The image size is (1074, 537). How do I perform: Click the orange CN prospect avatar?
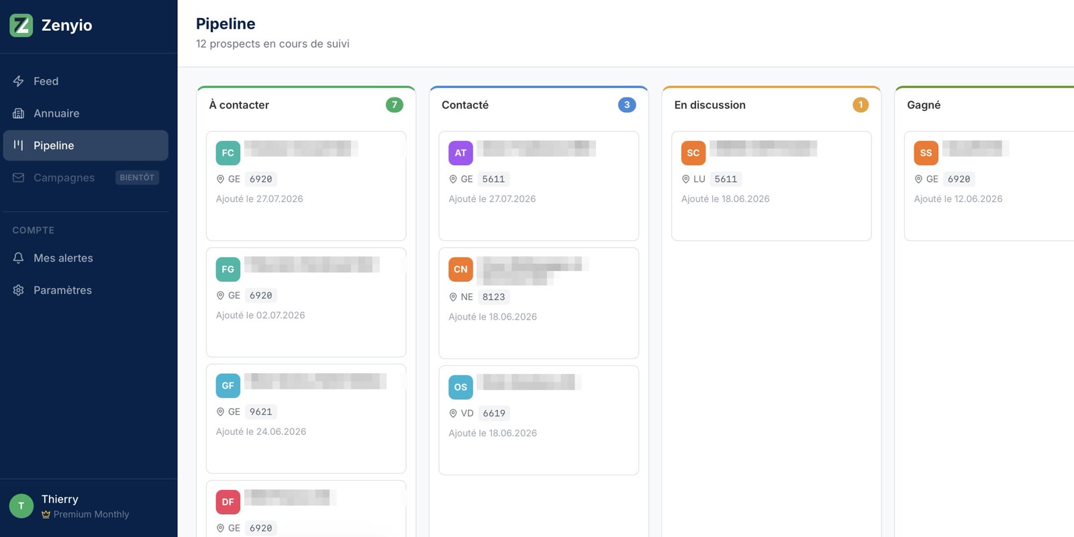[460, 269]
